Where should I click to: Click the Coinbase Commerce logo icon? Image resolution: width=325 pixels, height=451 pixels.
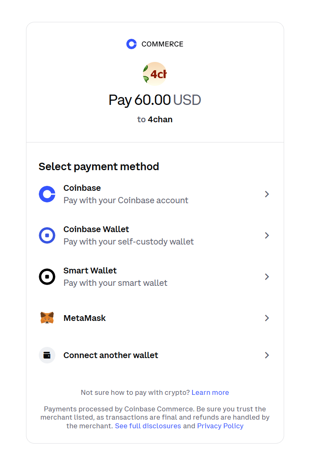click(x=131, y=44)
